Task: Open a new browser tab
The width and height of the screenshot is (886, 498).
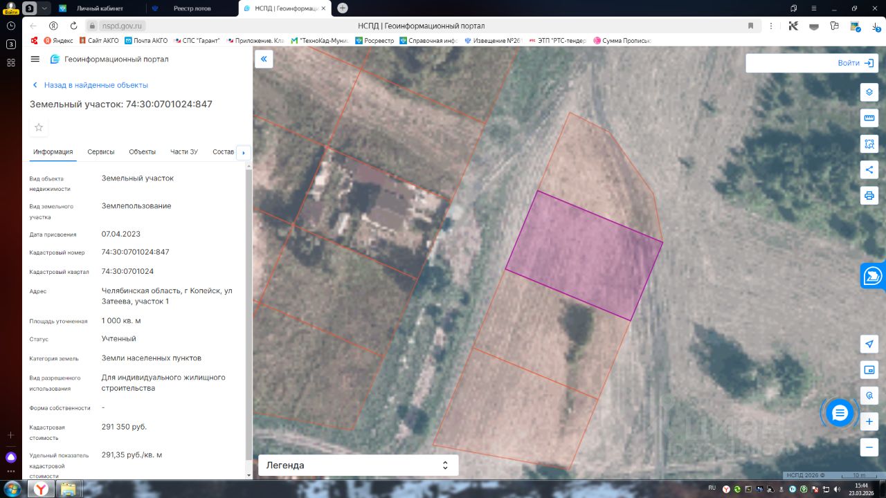Action: [343, 8]
